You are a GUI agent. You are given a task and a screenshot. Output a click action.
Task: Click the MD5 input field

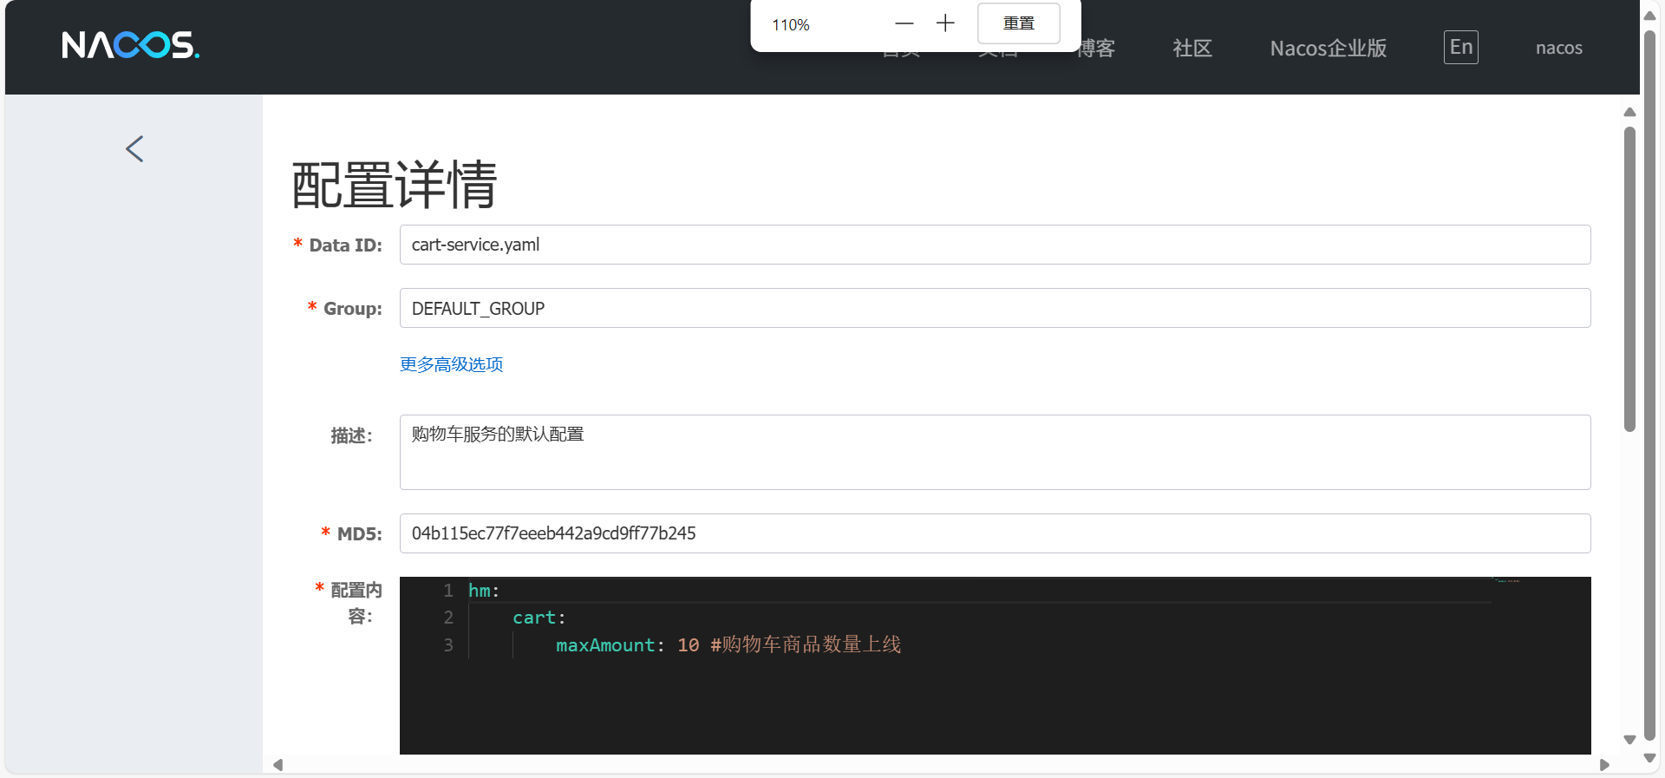pos(995,533)
